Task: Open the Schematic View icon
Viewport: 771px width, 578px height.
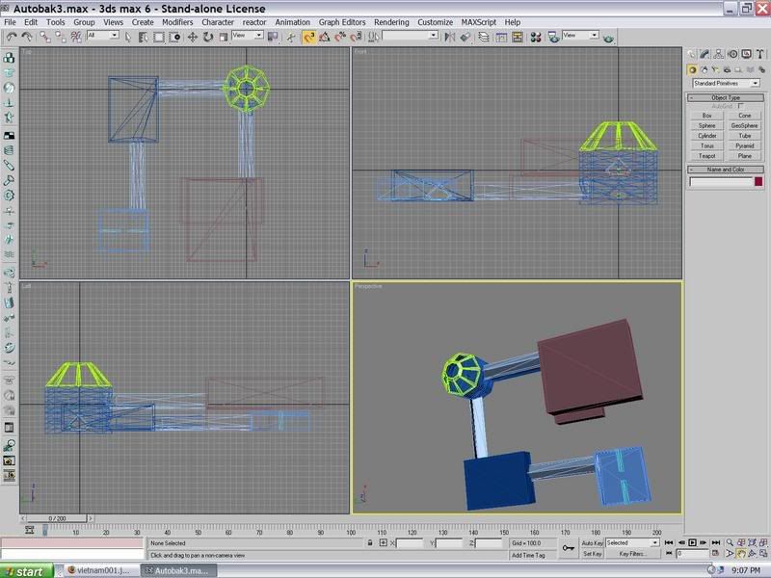Action: [x=518, y=37]
